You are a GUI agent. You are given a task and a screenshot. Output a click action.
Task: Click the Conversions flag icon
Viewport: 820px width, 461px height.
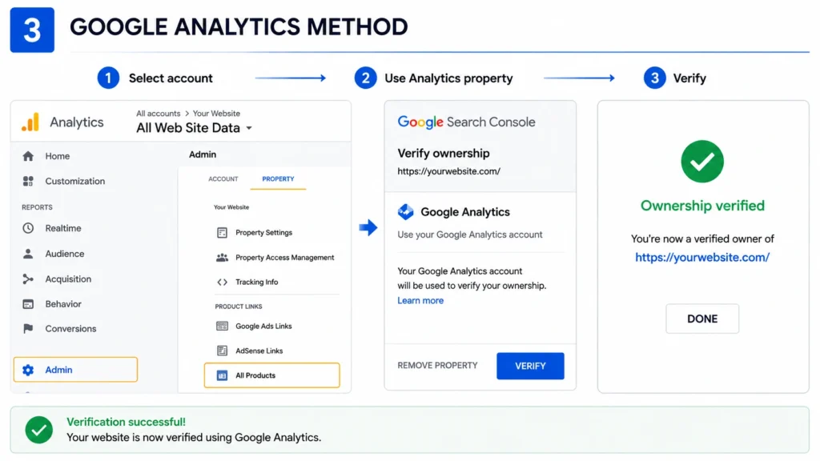(x=28, y=328)
